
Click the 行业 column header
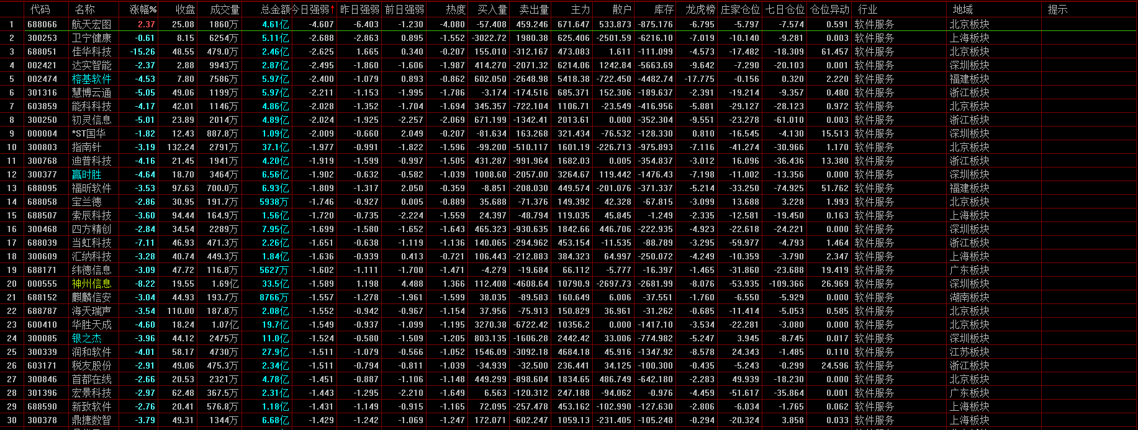click(x=867, y=9)
